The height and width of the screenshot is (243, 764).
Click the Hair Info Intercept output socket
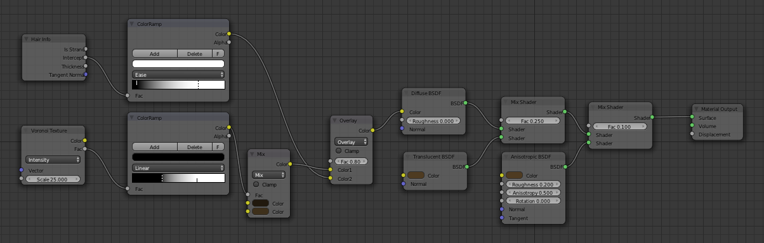pos(86,58)
